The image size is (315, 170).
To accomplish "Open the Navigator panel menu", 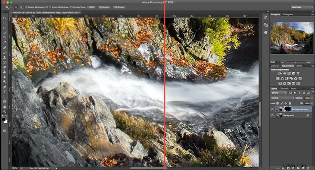I will point(312,14).
